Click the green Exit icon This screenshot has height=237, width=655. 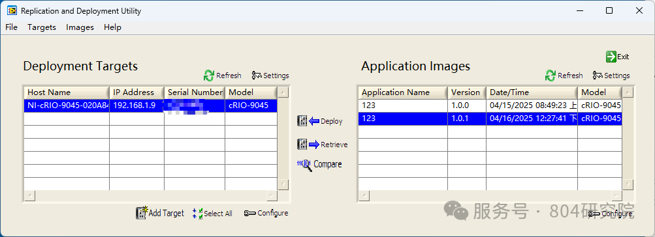coord(611,57)
